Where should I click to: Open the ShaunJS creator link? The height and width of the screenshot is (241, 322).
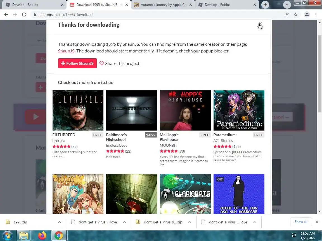pos(66,51)
